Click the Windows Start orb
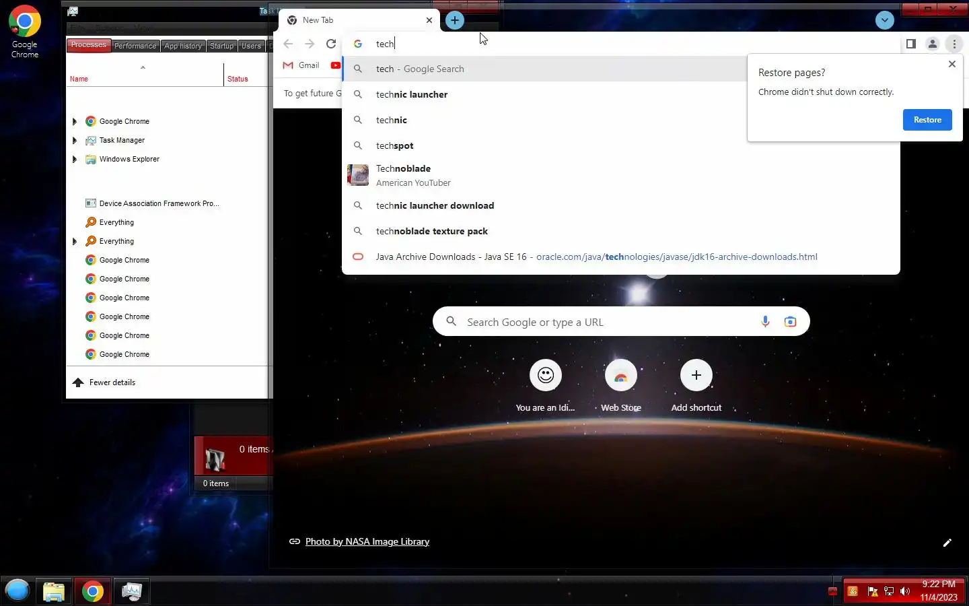Screen dimensions: 969x606 tap(17, 591)
